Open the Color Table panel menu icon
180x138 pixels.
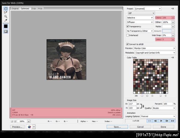pyautogui.click(x=172, y=57)
